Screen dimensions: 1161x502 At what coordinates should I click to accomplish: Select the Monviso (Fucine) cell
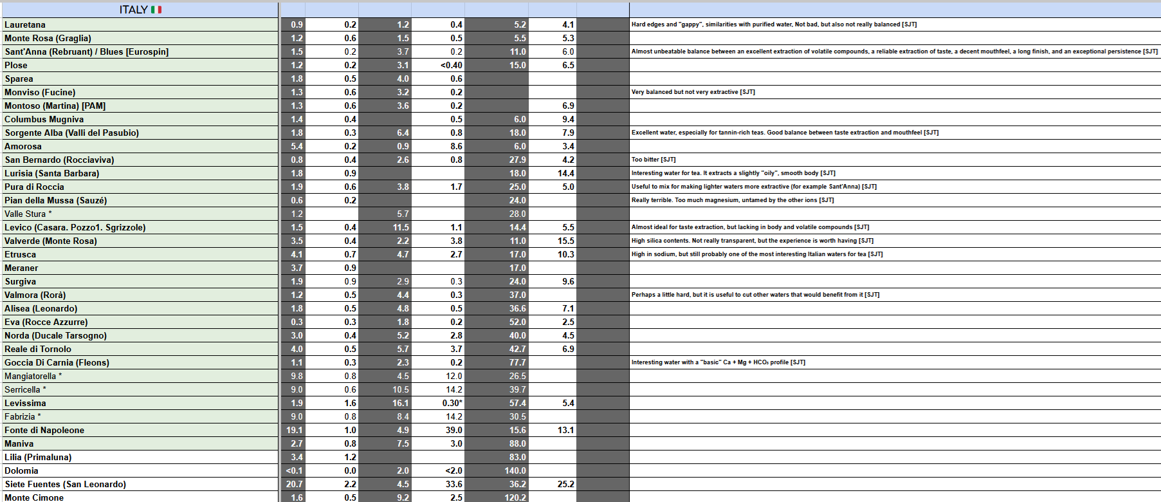tap(140, 92)
